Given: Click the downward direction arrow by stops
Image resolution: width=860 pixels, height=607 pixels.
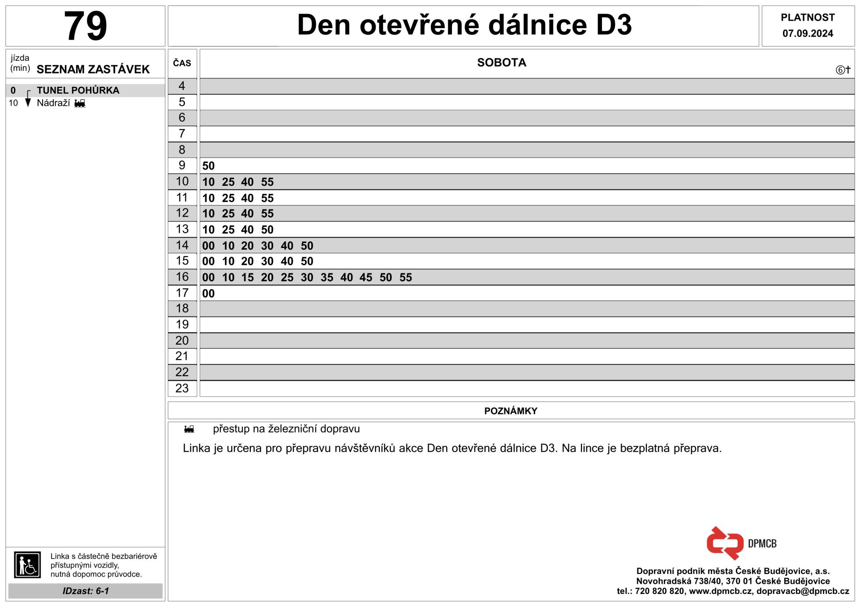Looking at the screenshot, I should click(x=28, y=99).
